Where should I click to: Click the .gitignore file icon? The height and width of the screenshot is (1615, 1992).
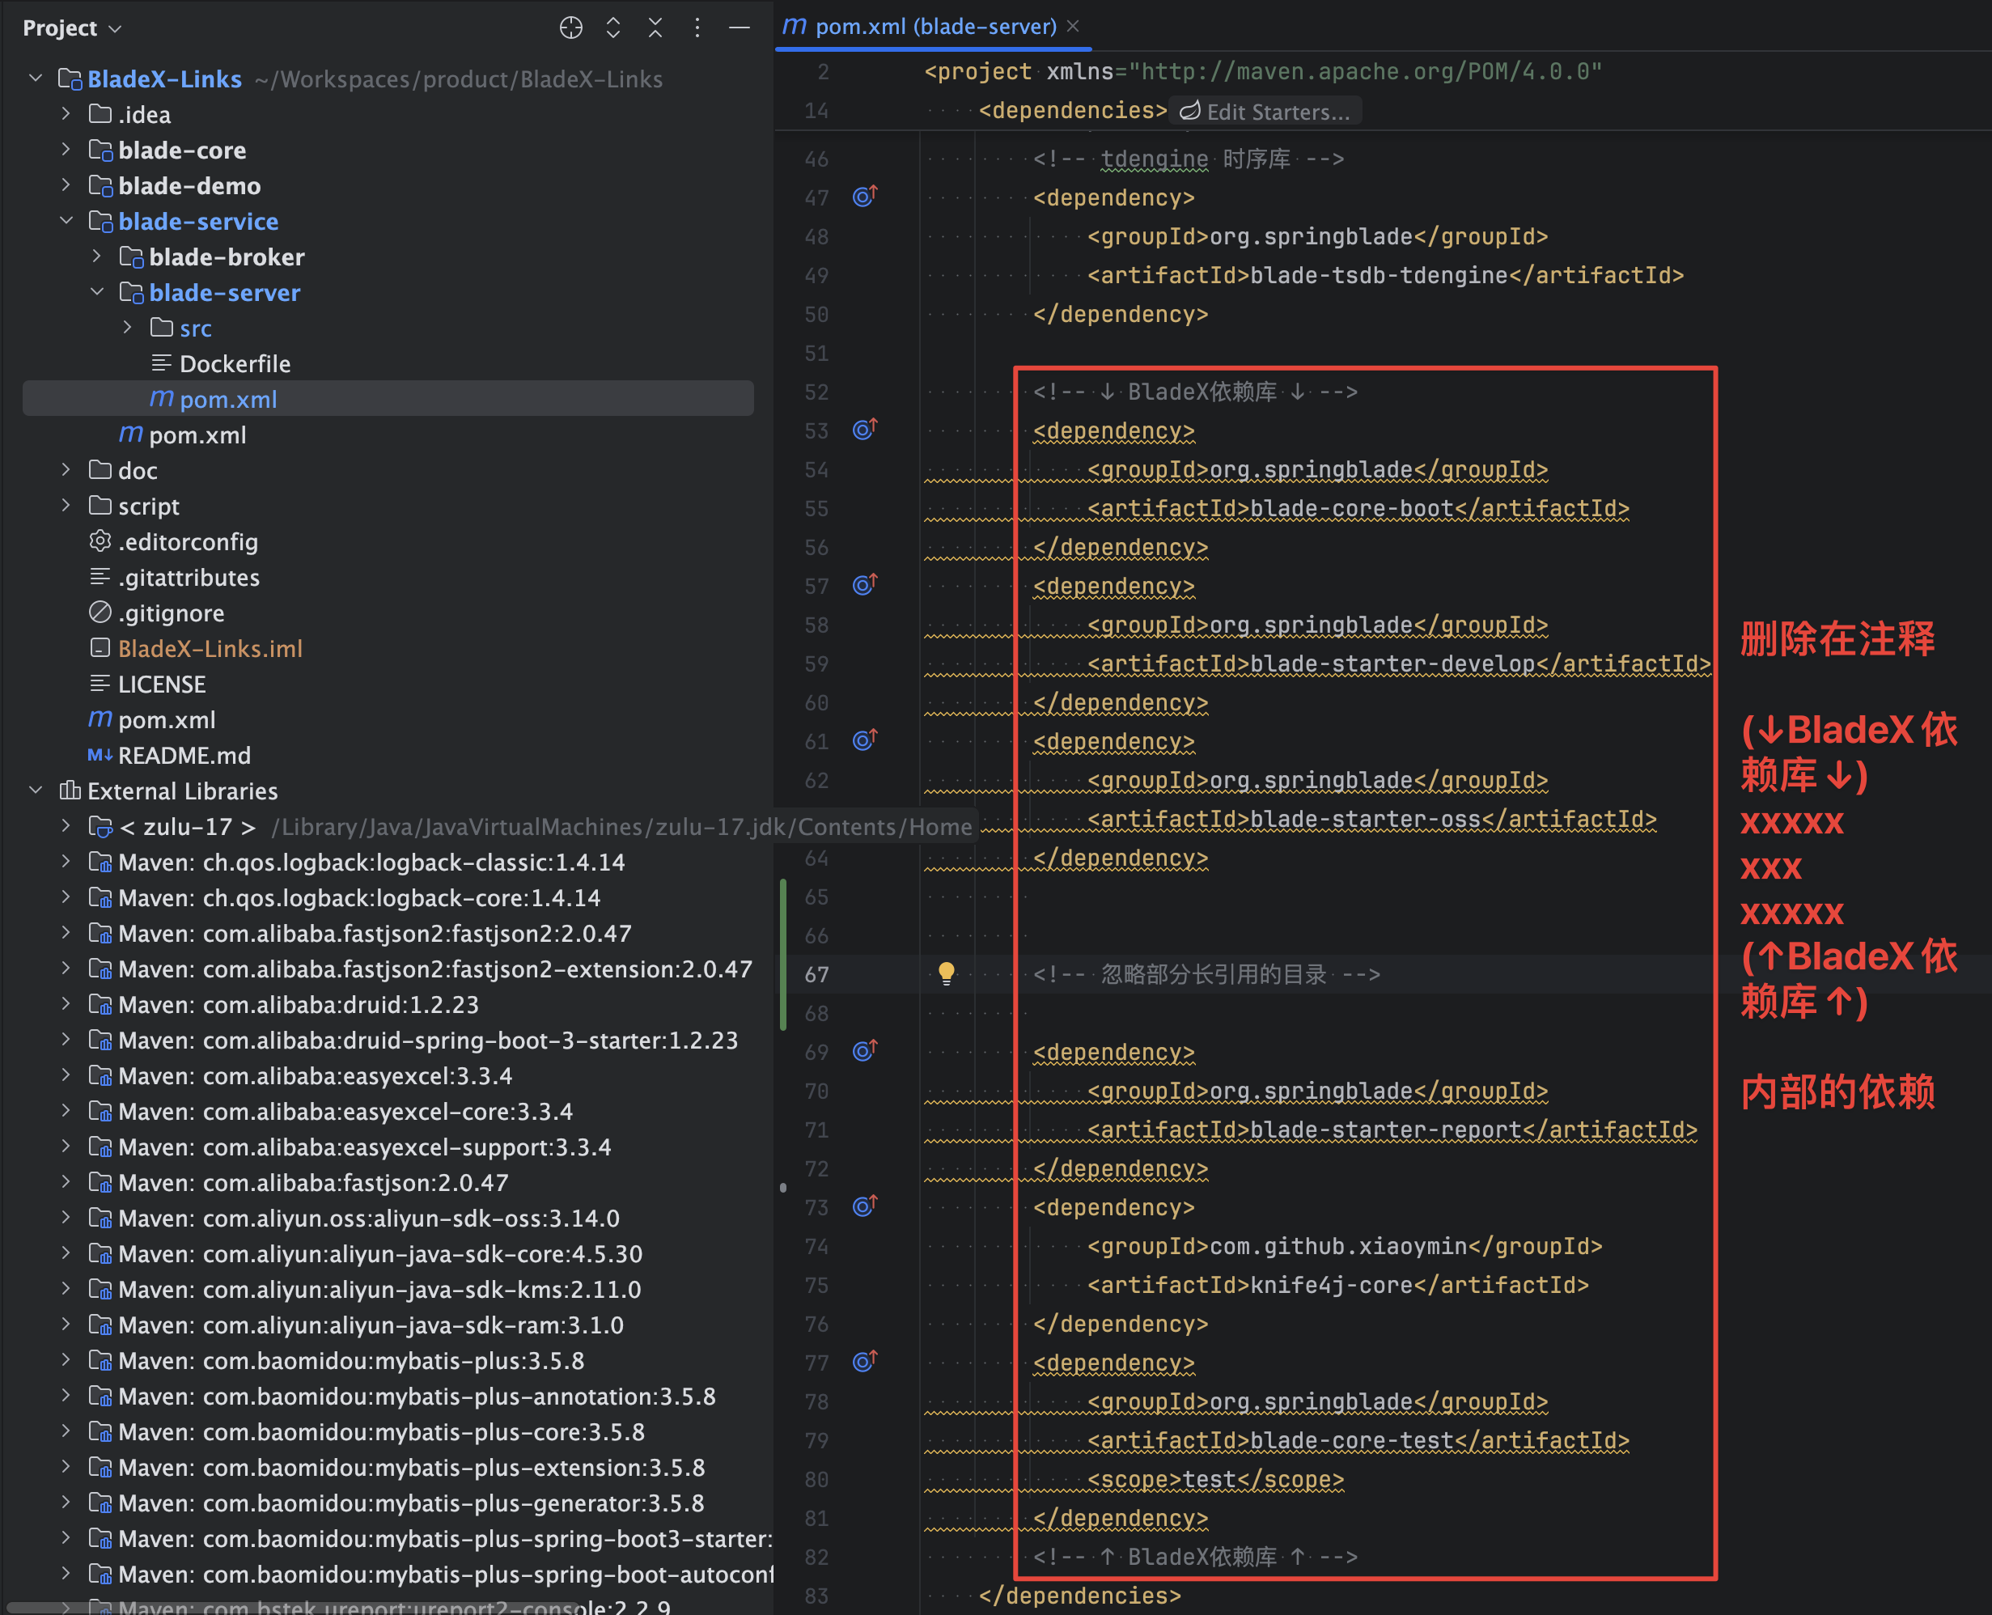[x=100, y=613]
